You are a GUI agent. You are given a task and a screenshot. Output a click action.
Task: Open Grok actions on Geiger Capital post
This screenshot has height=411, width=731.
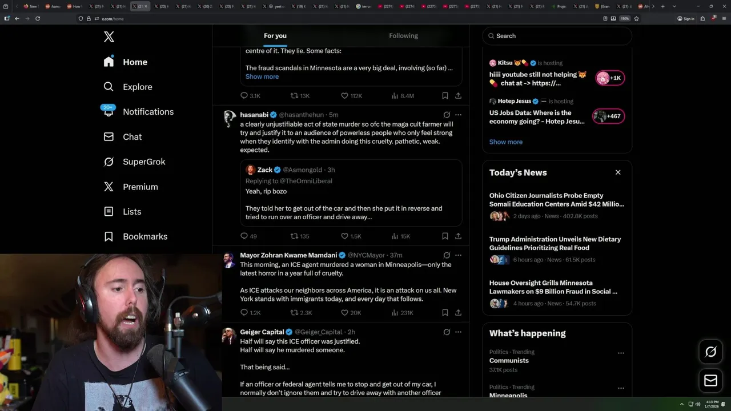tap(447, 332)
